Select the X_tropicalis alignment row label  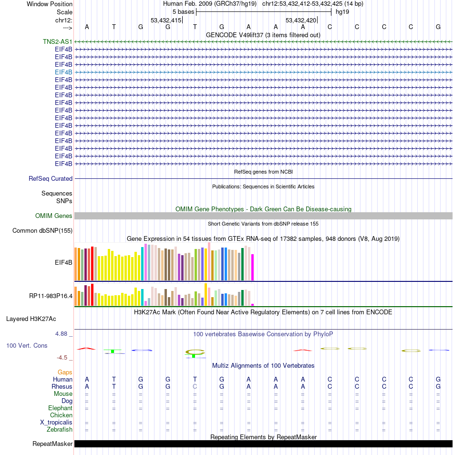(x=56, y=423)
